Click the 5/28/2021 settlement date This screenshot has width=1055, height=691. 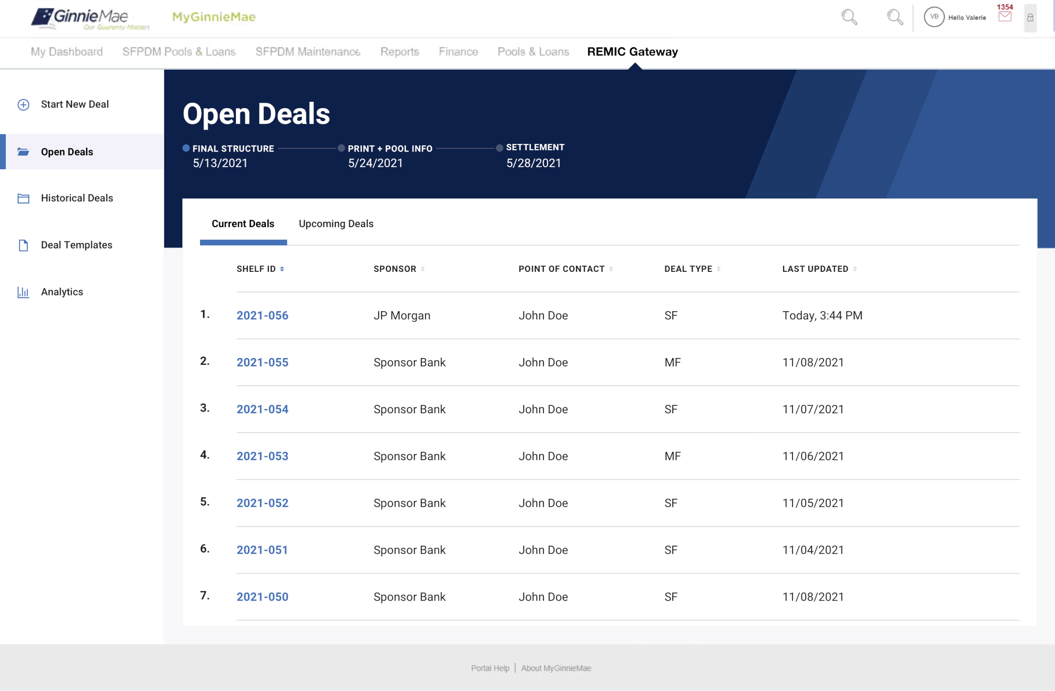(534, 163)
